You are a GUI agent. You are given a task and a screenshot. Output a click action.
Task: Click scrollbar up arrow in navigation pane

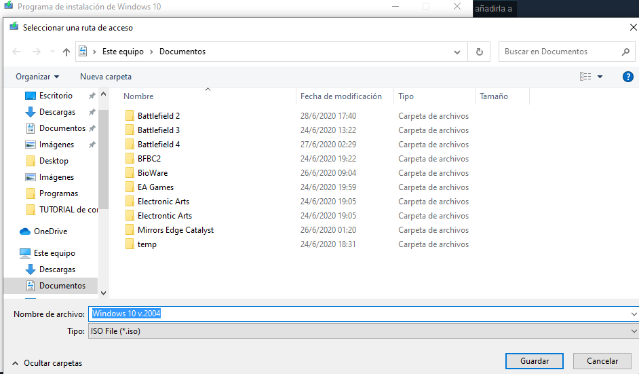click(x=104, y=94)
